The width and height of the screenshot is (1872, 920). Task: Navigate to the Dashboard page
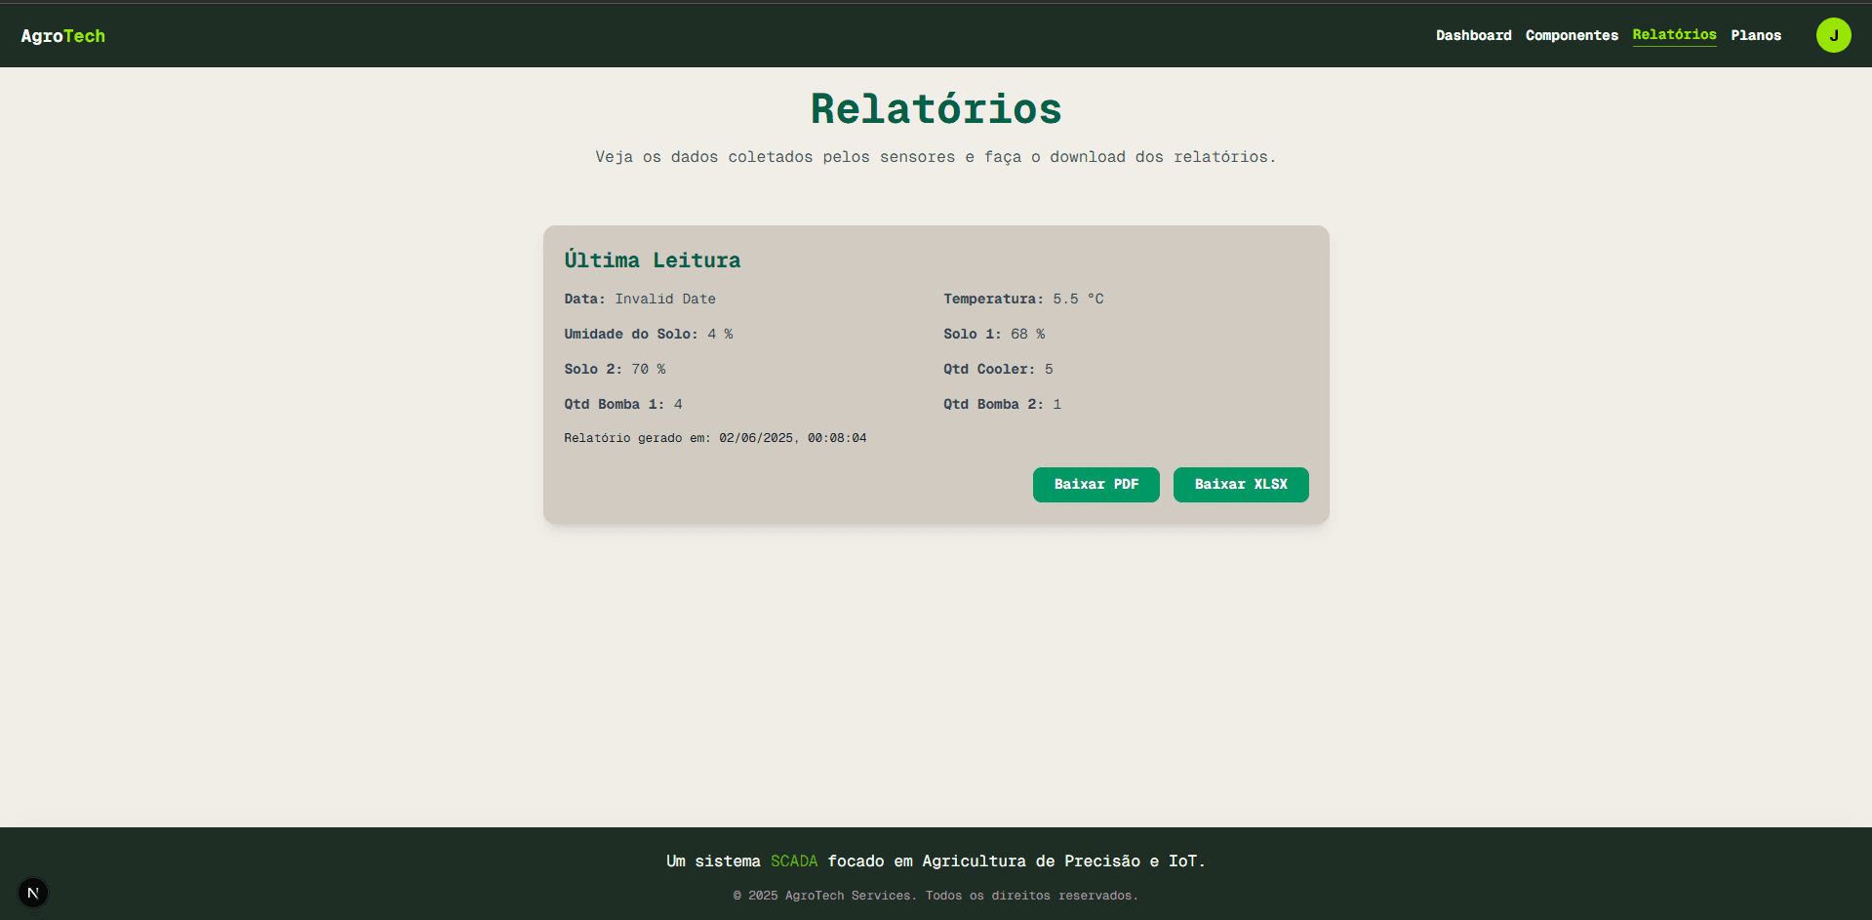[1473, 35]
